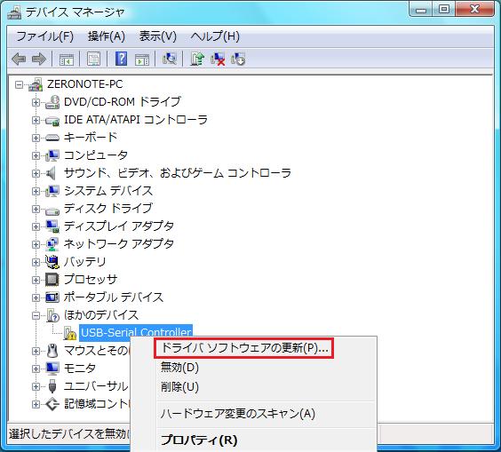Open the ファイル(F) menu
501x452 pixels.
(x=44, y=36)
